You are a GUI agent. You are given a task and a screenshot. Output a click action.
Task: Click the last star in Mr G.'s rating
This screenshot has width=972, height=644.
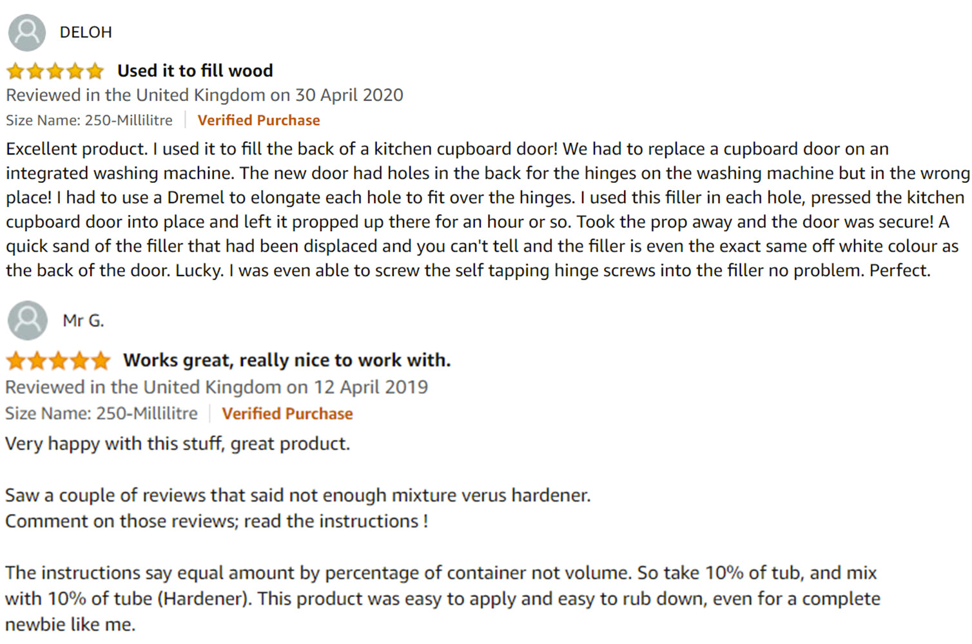pyautogui.click(x=101, y=361)
